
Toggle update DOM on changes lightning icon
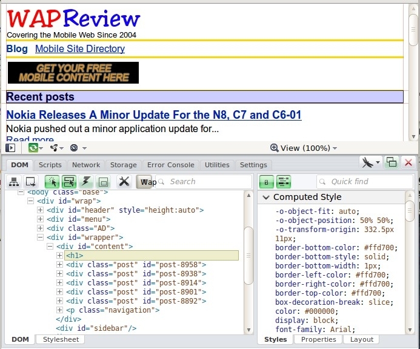(x=86, y=182)
